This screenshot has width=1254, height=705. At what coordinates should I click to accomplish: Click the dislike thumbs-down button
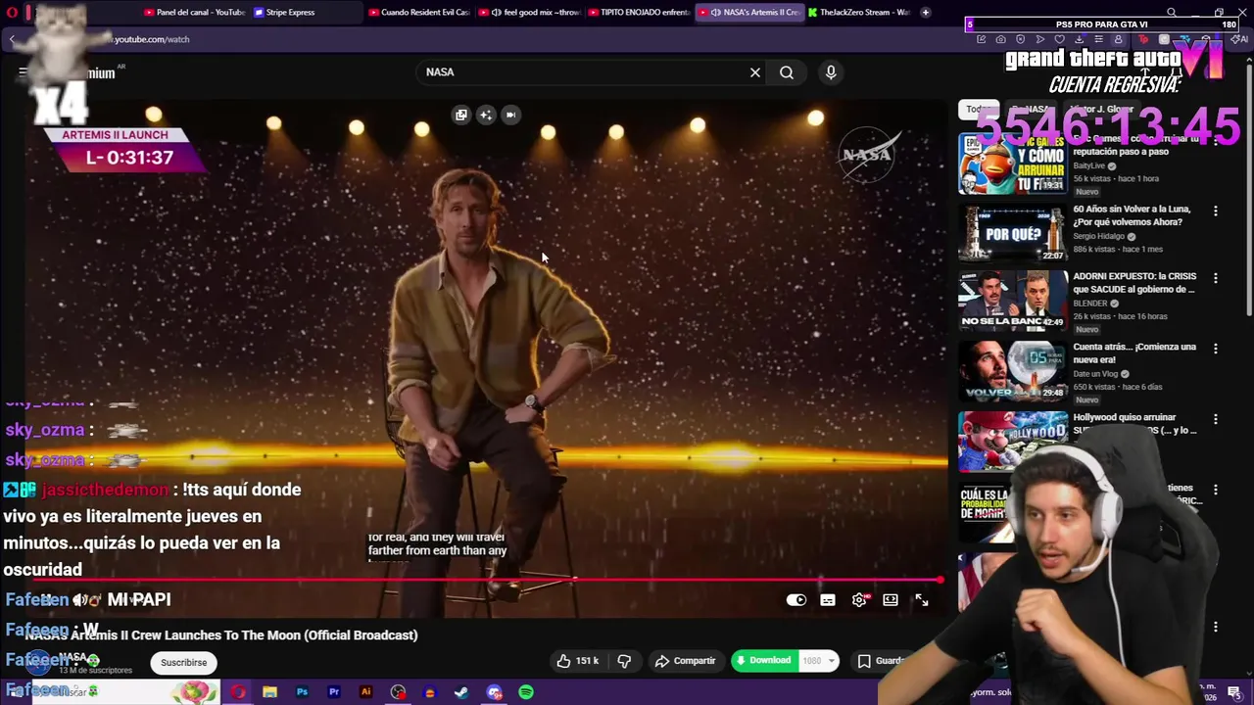click(624, 661)
